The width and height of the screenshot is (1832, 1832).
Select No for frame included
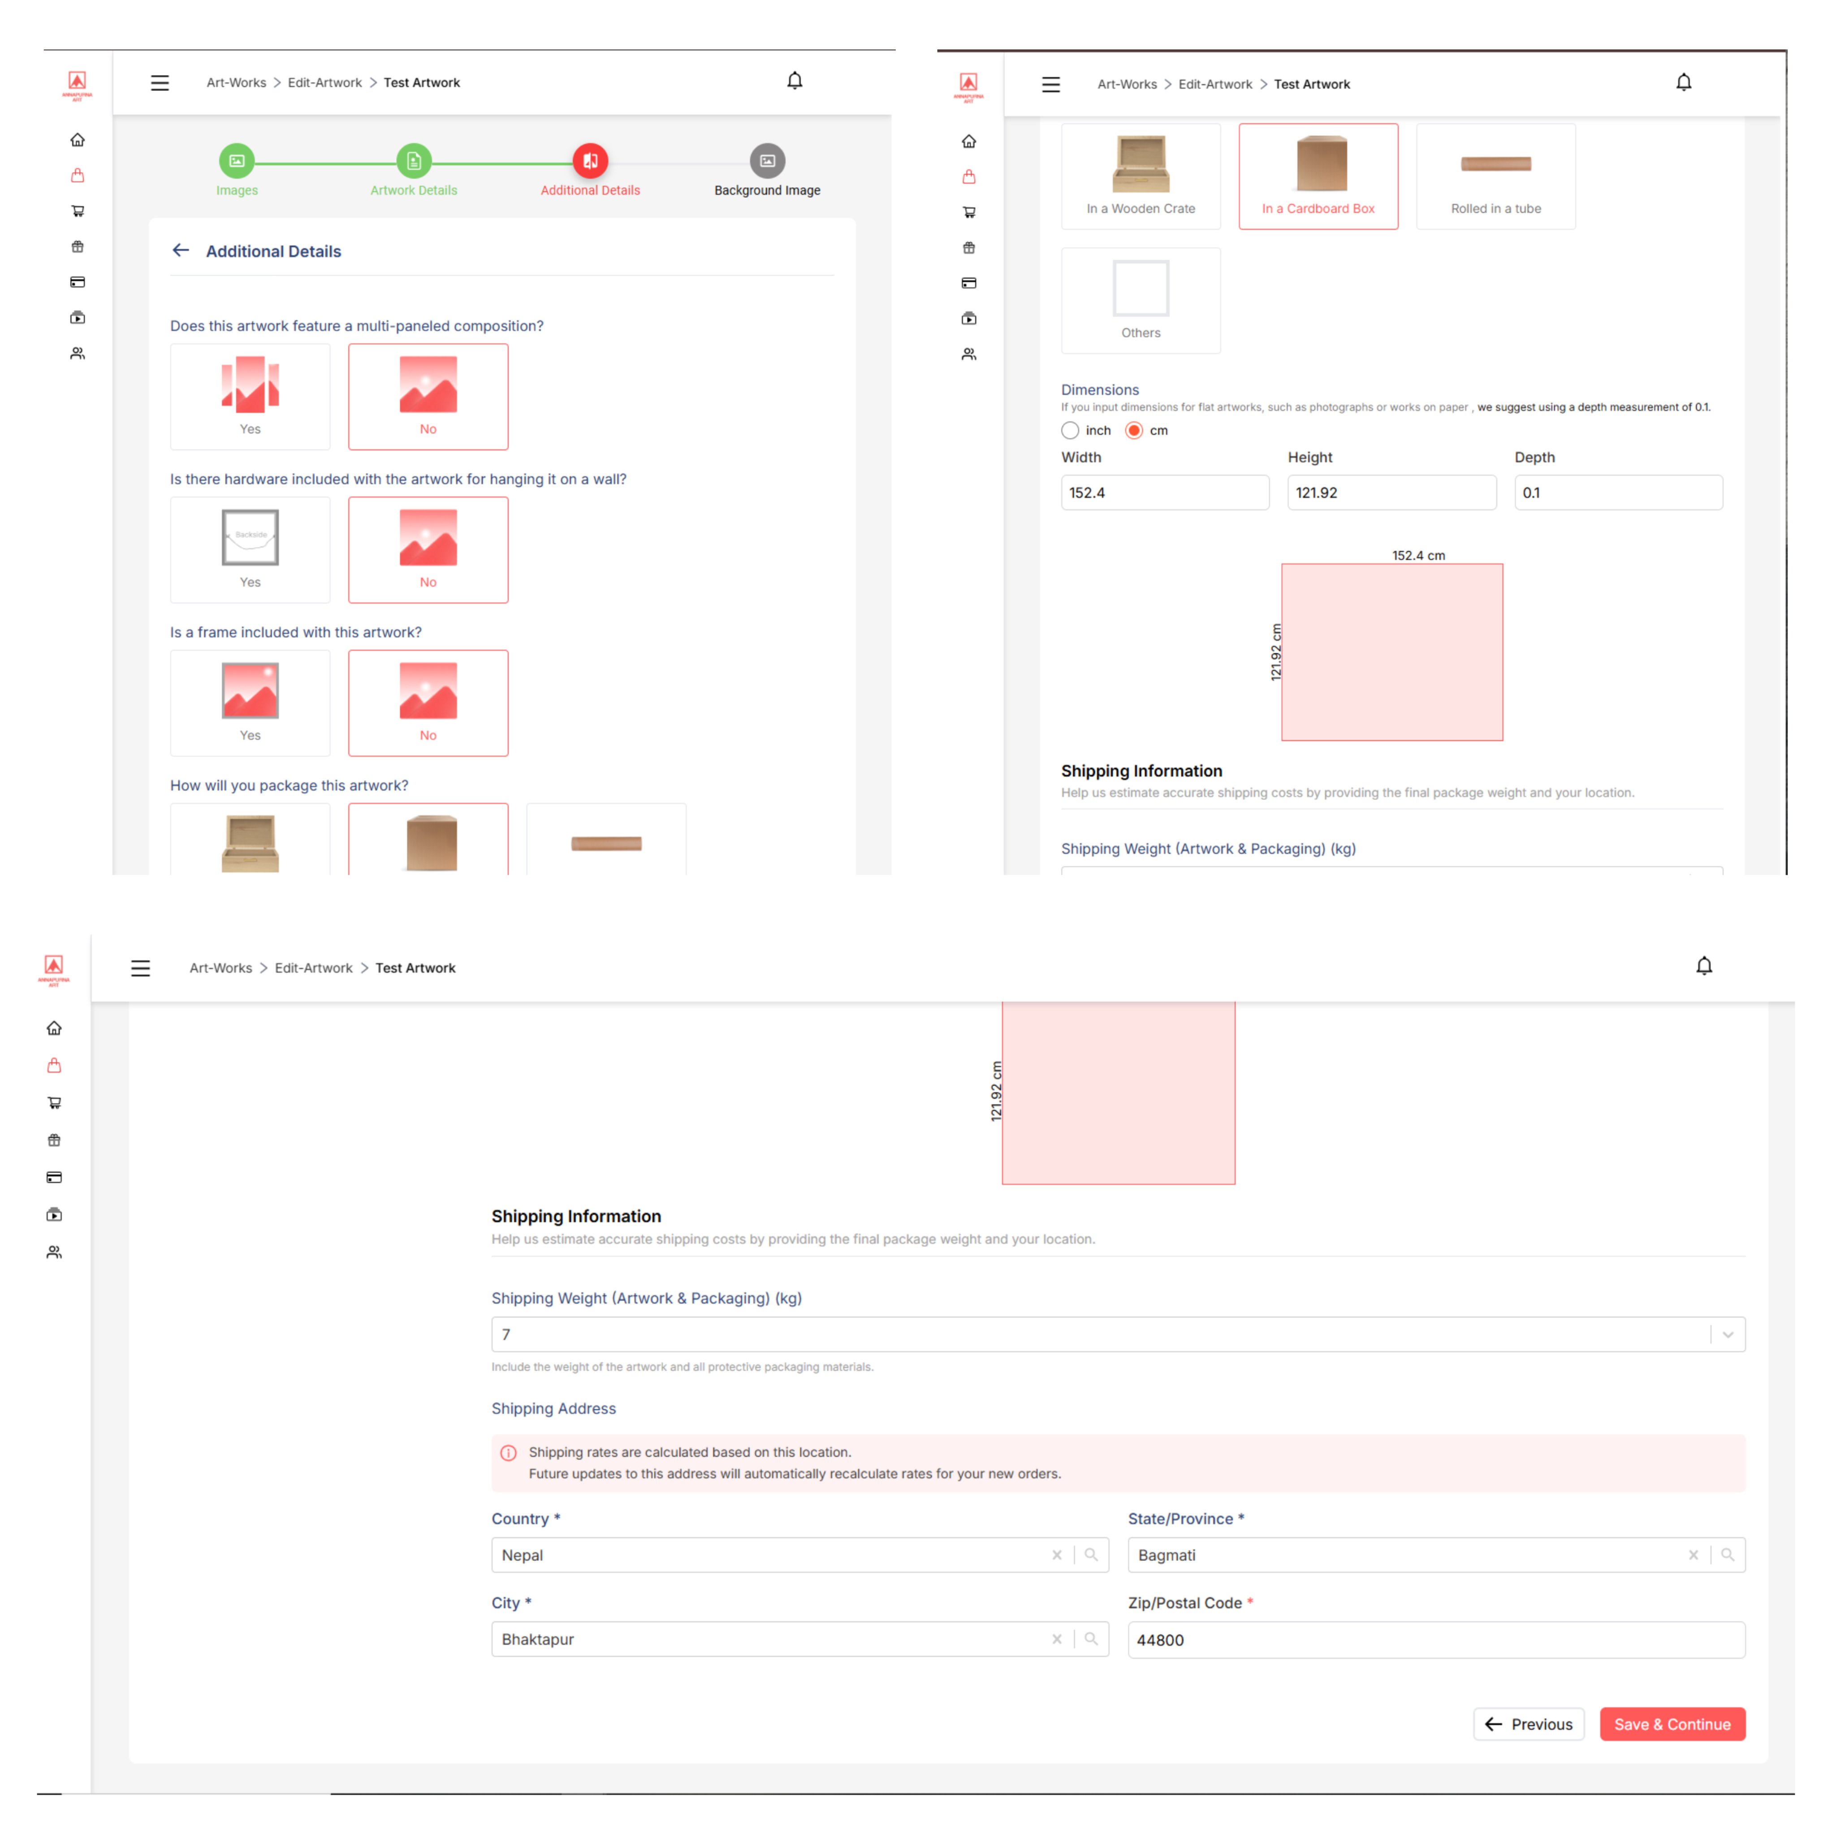428,703
